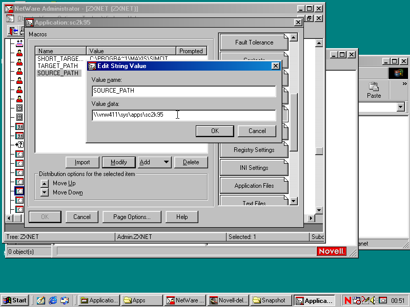Cancel the Edit String Value dialog
Screen dimensions: 410x307
[x=257, y=131]
